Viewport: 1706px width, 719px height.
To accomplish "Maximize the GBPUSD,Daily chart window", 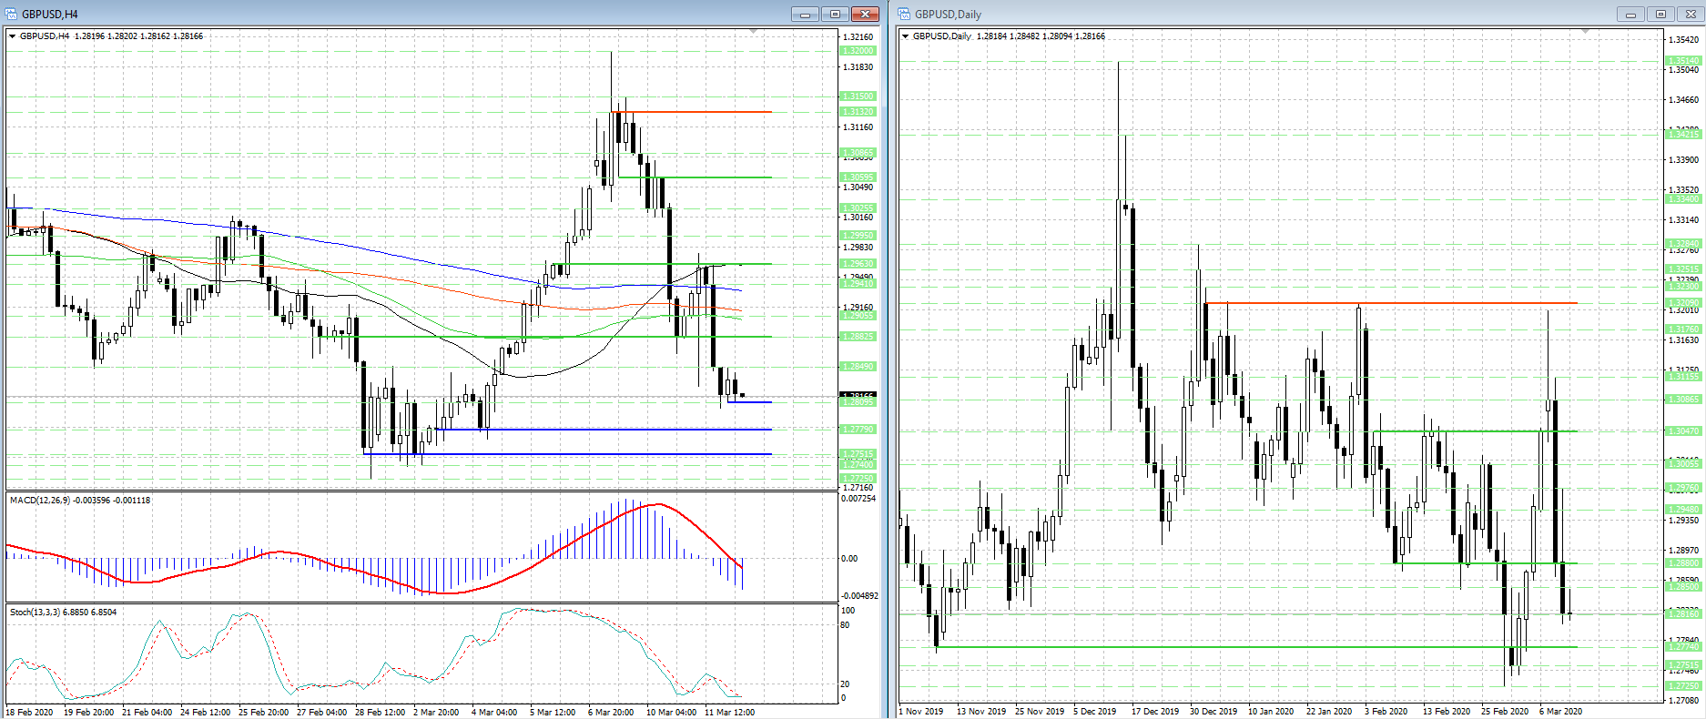I will click(1660, 14).
